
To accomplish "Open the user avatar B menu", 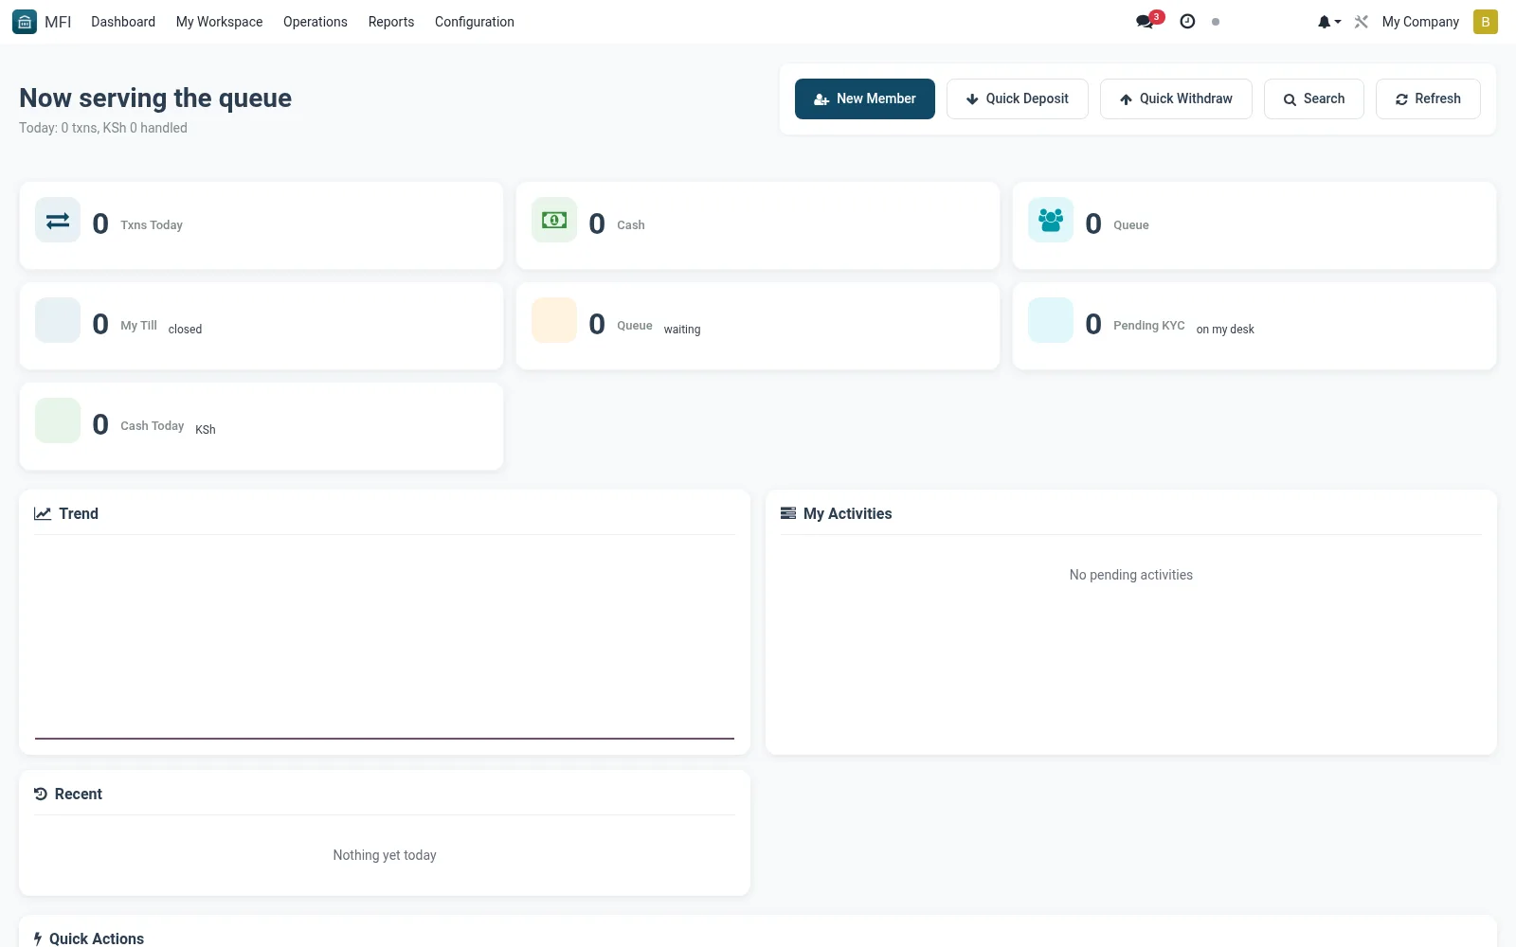I will point(1485,22).
